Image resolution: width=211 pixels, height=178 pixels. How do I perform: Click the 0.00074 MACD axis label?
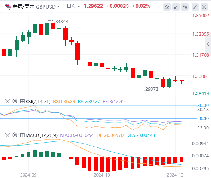point(200,156)
